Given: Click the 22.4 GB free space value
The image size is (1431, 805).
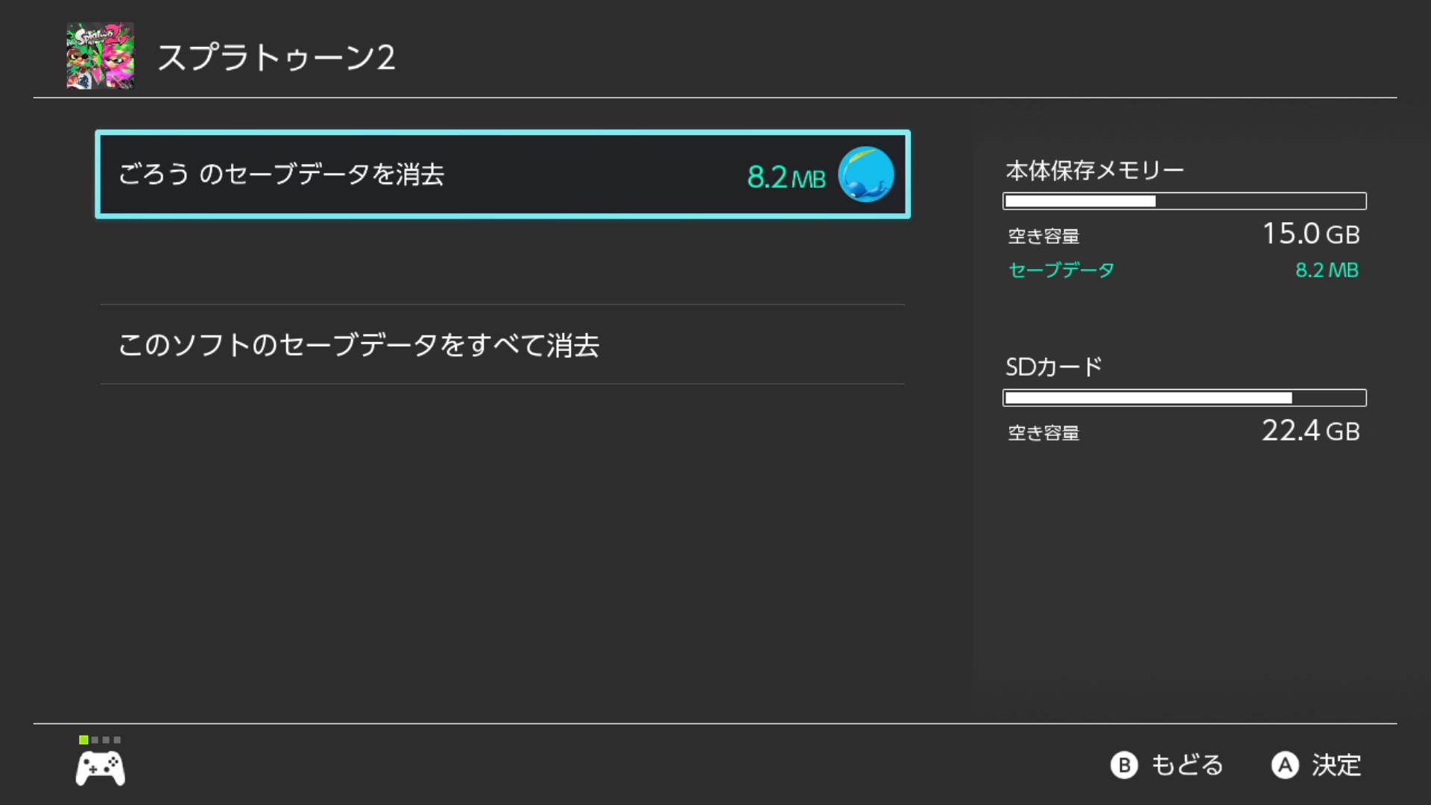Looking at the screenshot, I should 1311,431.
